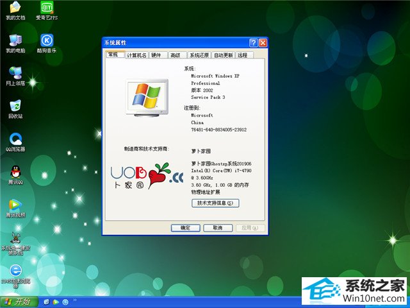Switch to the 自动更新 tab
Image resolution: width=410 pixels, height=308 pixels.
point(223,55)
